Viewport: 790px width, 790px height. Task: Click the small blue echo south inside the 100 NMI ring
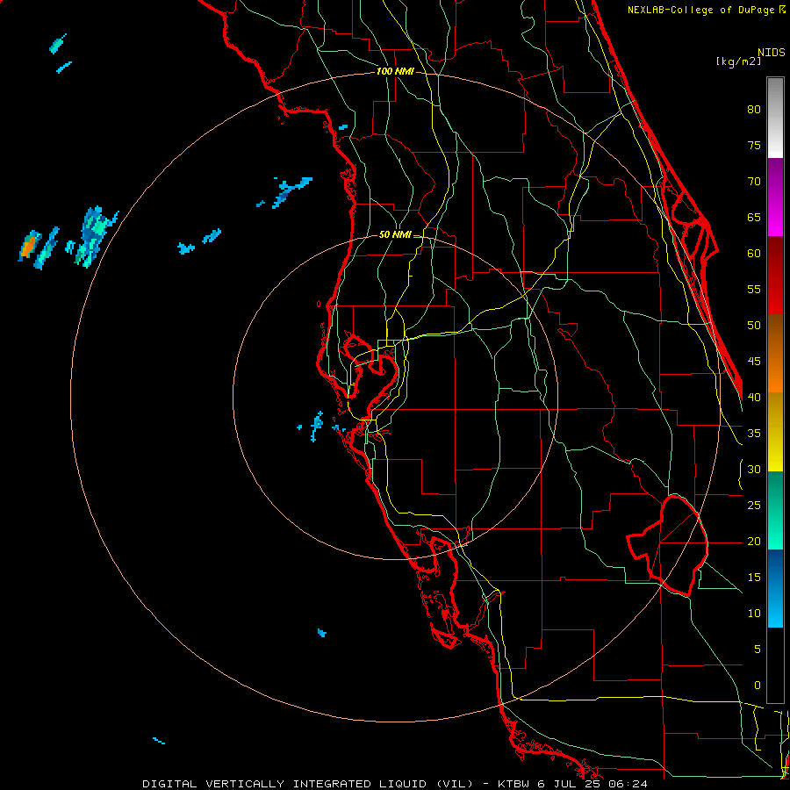click(322, 633)
